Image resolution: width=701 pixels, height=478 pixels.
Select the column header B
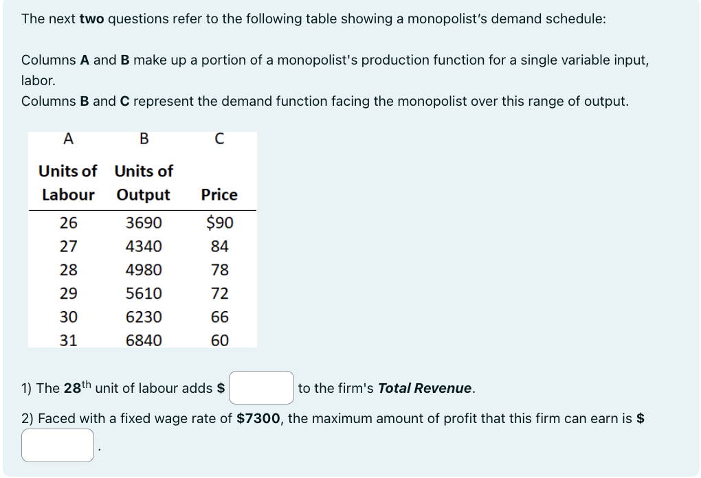[x=144, y=139]
